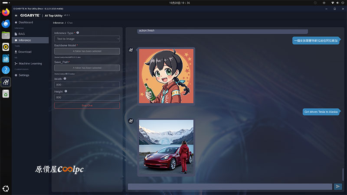Click the Backbone Model folder selection button
The height and width of the screenshot is (195, 347).
(87, 51)
